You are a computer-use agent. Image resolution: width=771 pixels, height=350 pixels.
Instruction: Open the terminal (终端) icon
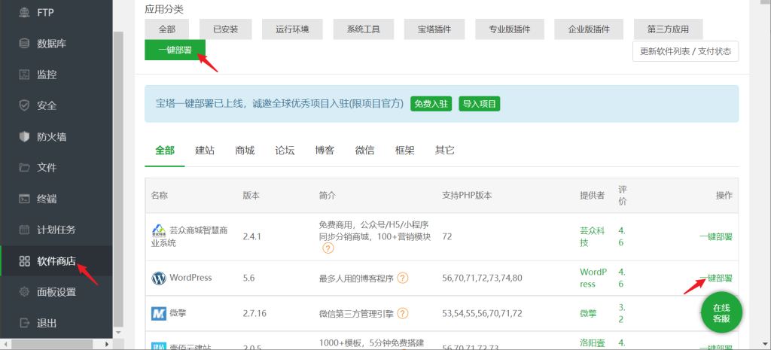(x=24, y=199)
